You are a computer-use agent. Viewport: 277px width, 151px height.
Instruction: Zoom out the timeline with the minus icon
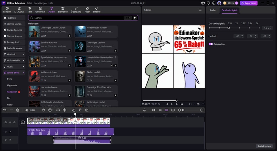click(x=179, y=110)
